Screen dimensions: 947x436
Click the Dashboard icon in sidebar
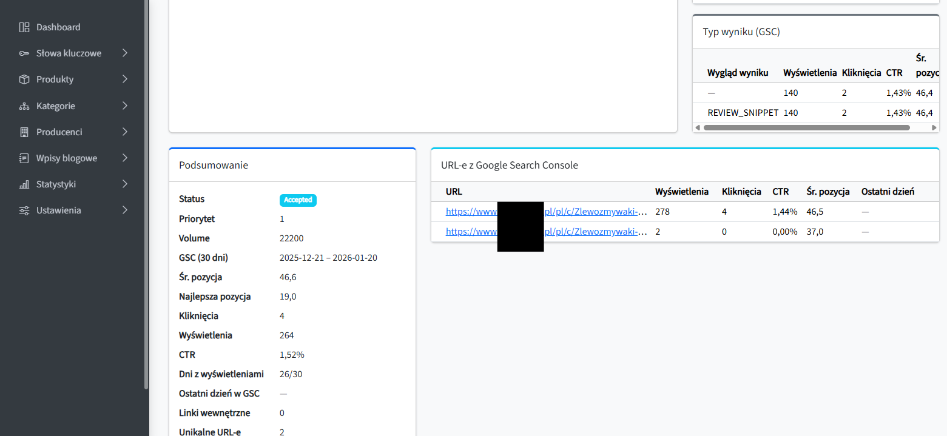coord(24,27)
